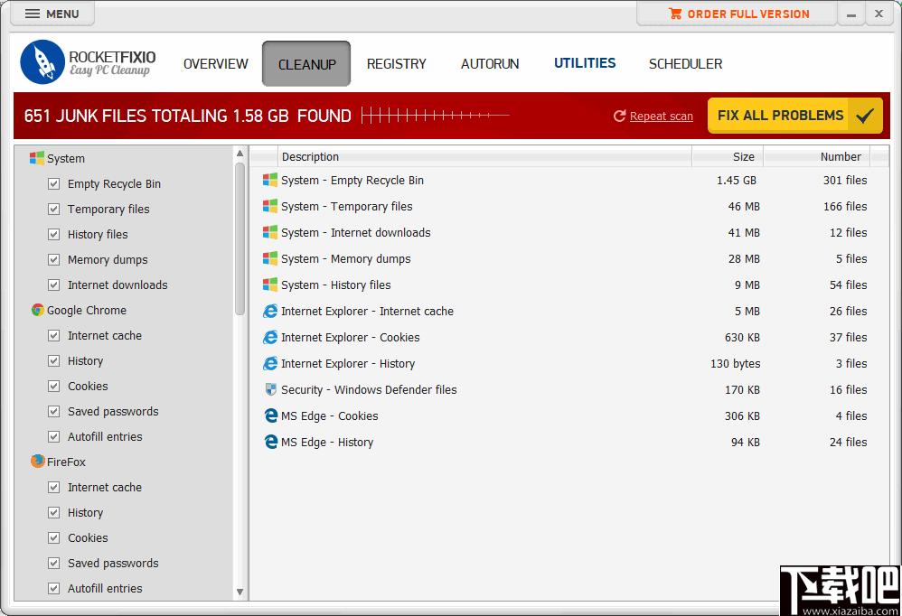Click the Google Chrome icon in sidebar
The image size is (902, 616).
pyautogui.click(x=37, y=311)
